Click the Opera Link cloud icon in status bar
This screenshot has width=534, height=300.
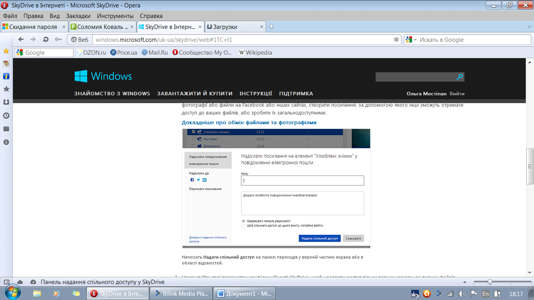pos(20,282)
